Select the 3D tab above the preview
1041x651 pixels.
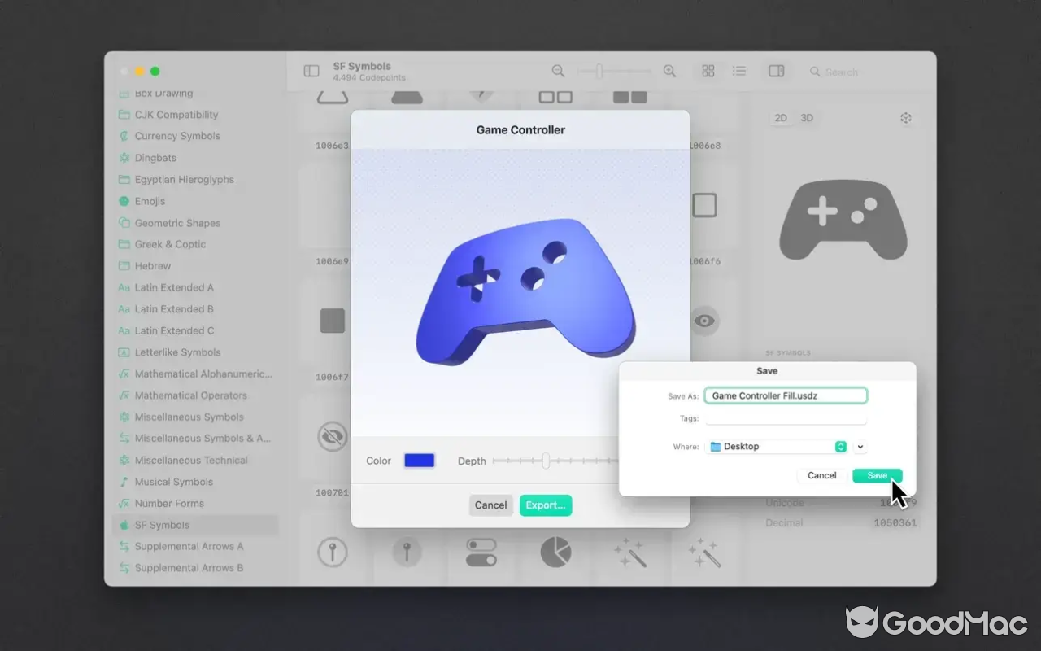pos(806,118)
